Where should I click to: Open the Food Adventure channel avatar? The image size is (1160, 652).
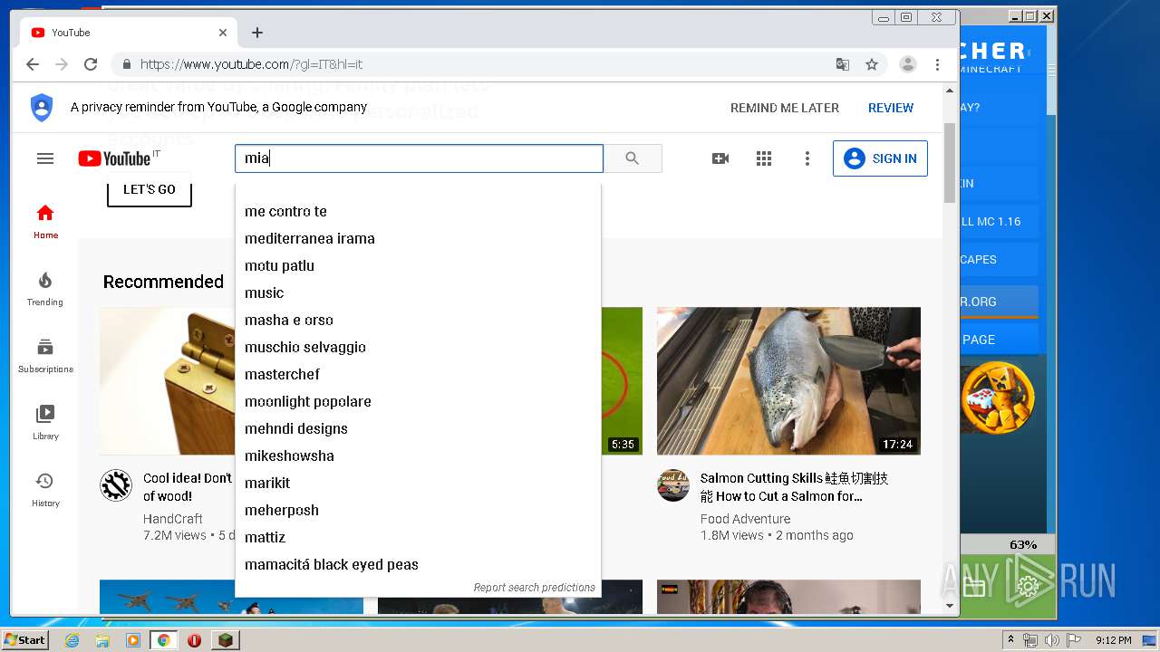[673, 485]
